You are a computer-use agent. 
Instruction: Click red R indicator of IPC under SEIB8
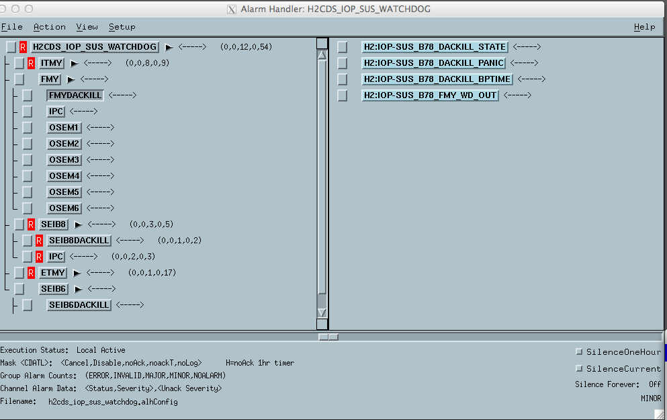click(39, 257)
